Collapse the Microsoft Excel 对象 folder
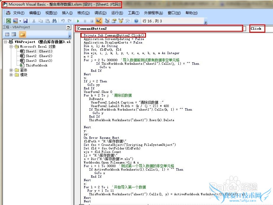The height and width of the screenshot is (205, 273). click(x=11, y=46)
